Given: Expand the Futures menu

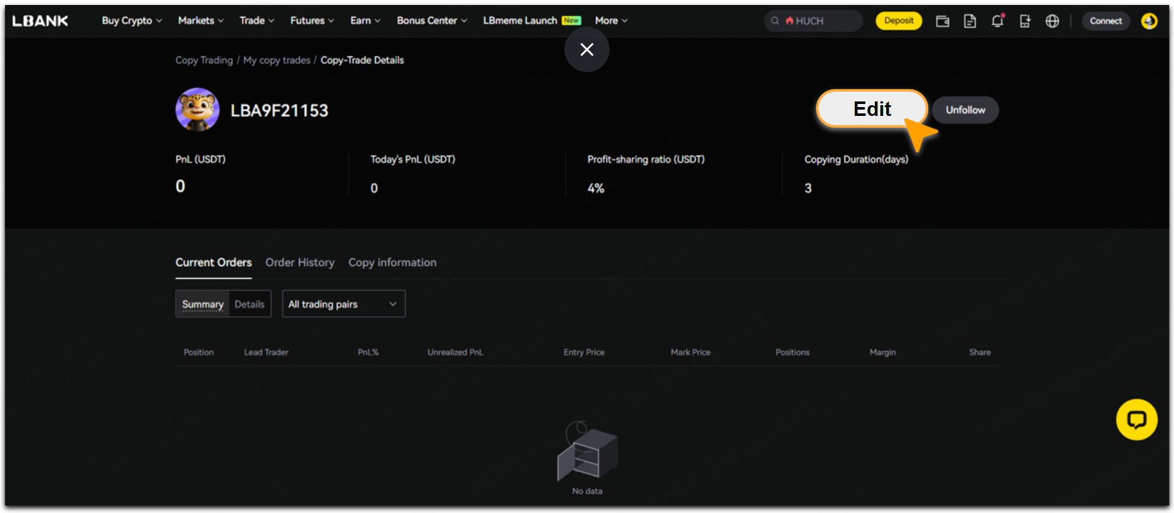Looking at the screenshot, I should [x=312, y=21].
